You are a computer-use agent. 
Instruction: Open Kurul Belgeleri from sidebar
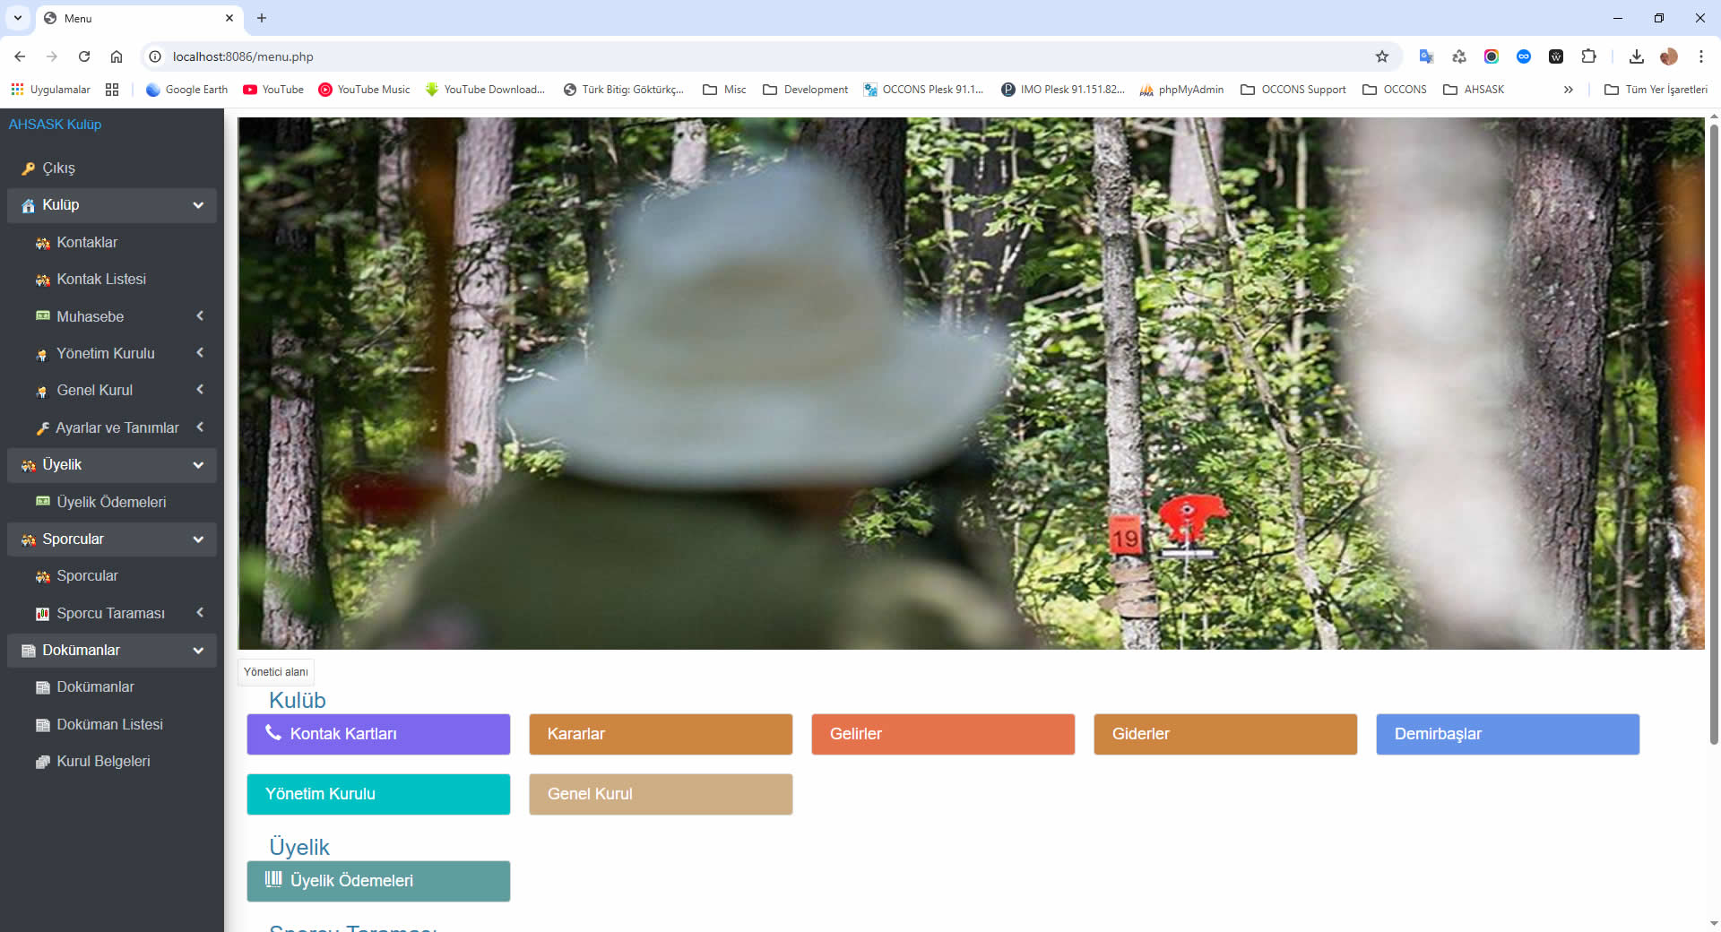[x=103, y=762]
